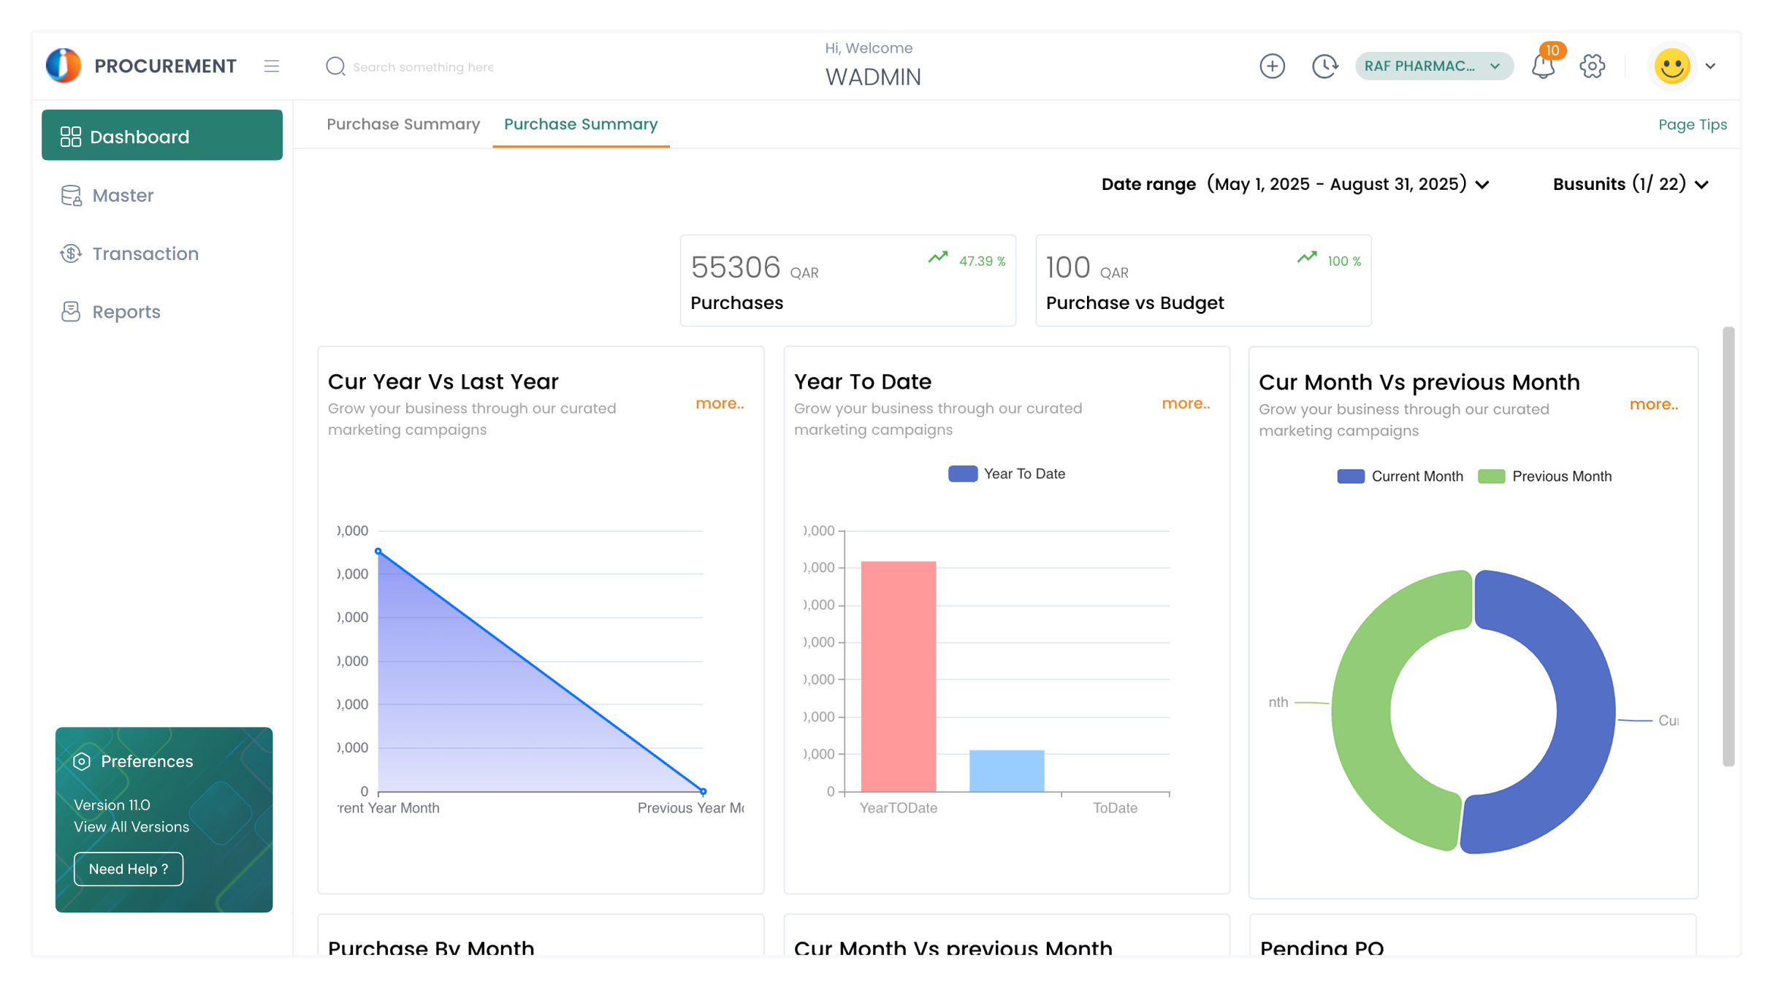Toggle the Year To Date legend swatch
Viewport: 1773px width, 987px height.
click(963, 473)
